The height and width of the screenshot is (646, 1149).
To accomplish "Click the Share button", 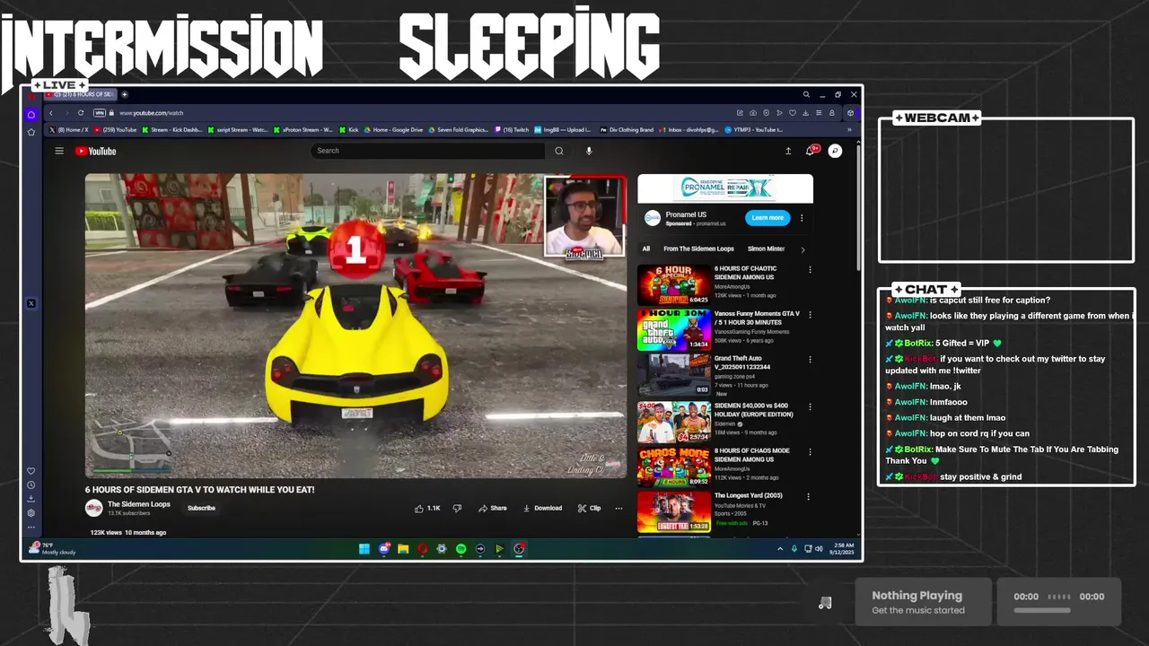I will point(493,508).
